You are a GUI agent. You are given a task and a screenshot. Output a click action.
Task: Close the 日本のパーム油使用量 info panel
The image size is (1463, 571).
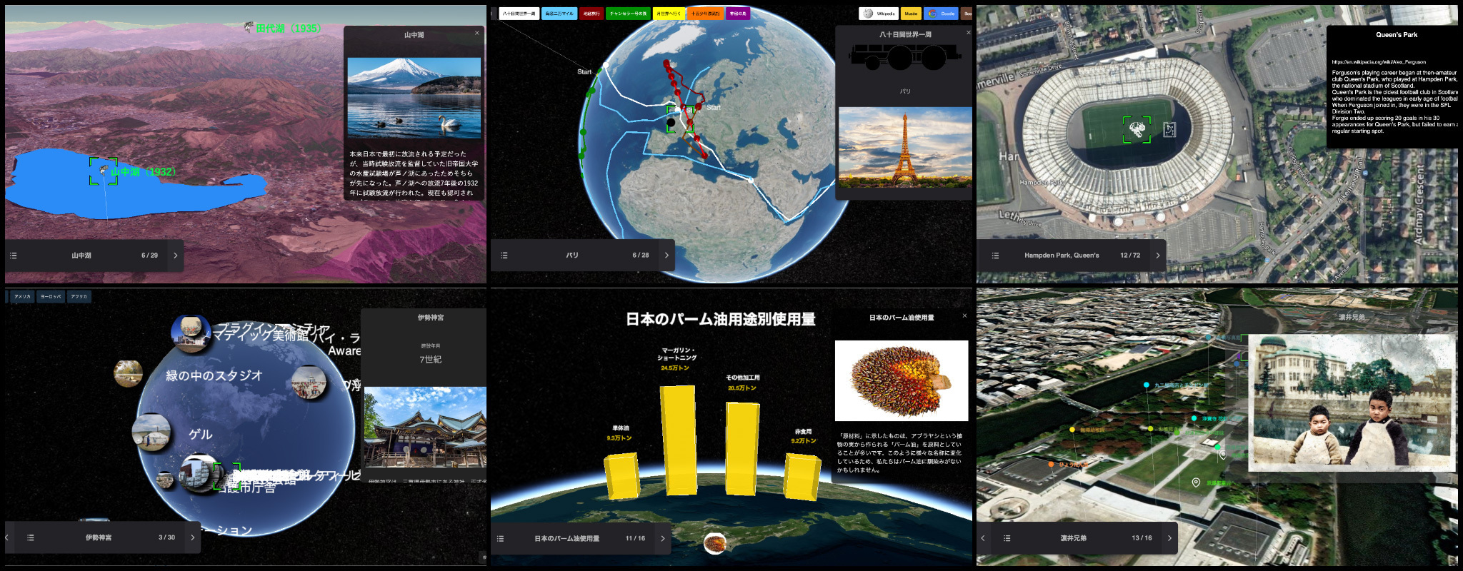coord(964,315)
